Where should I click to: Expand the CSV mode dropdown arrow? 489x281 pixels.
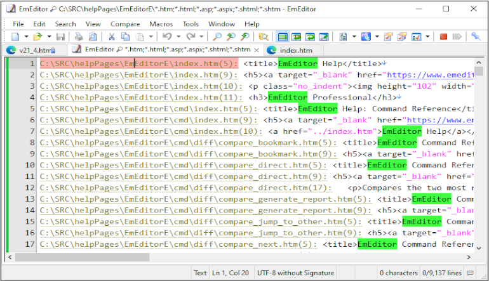(377, 37)
